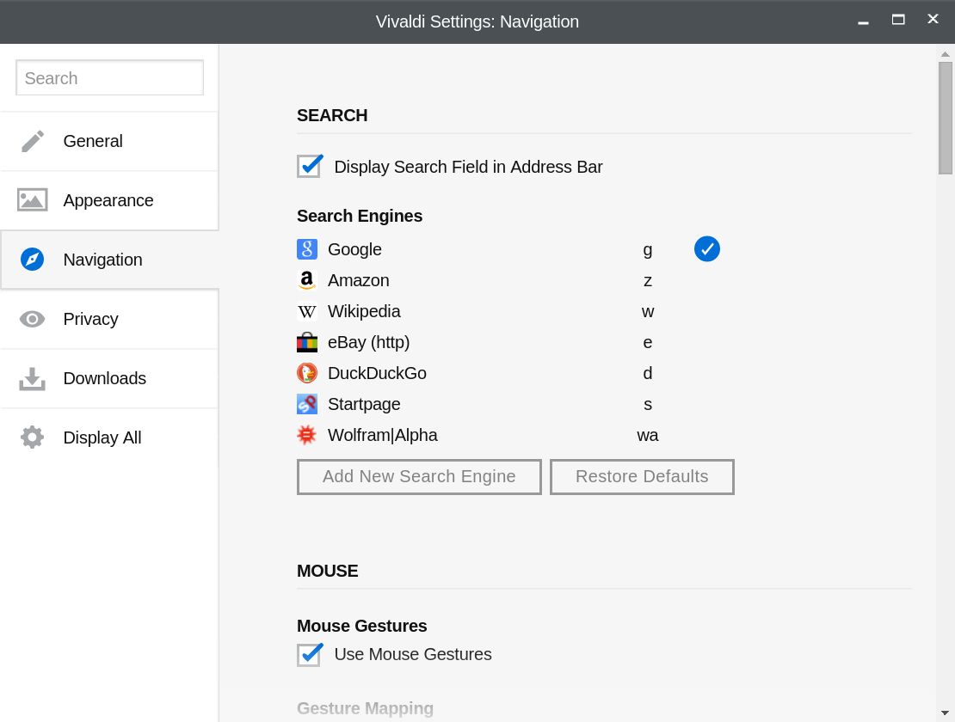Image resolution: width=955 pixels, height=722 pixels.
Task: Click the blue default checkmark beside Google
Action: (x=706, y=249)
